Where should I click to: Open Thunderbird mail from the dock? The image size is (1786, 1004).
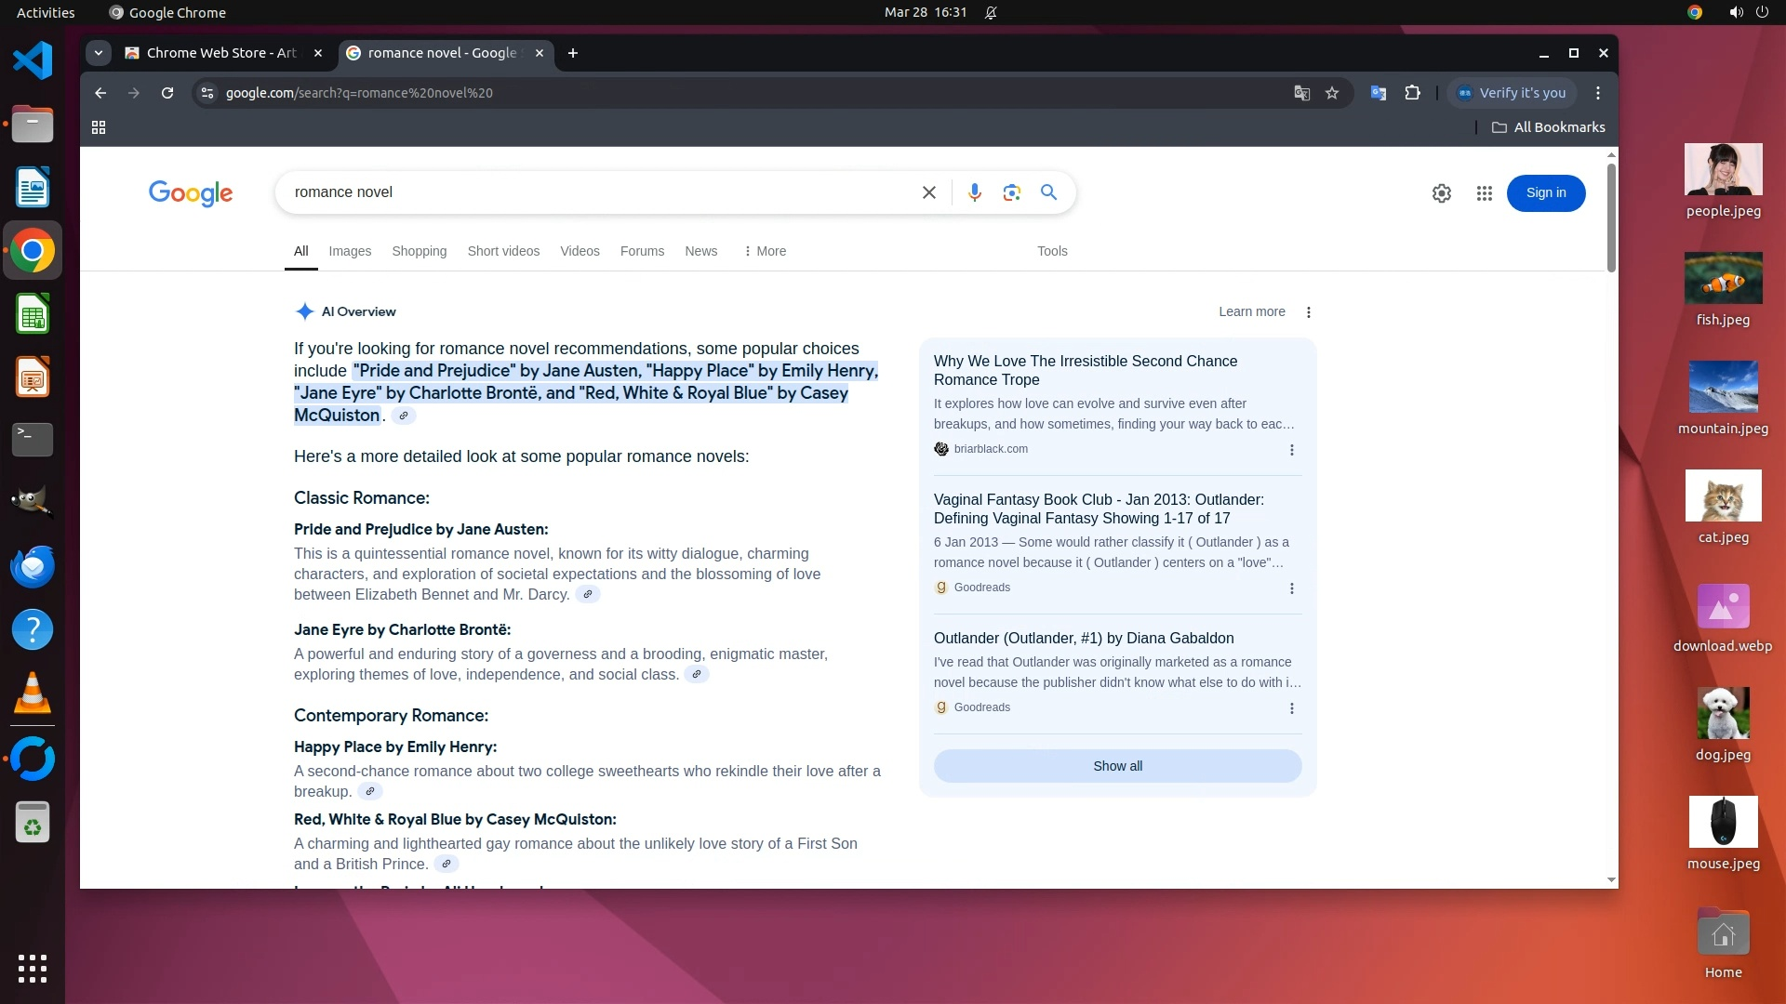pyautogui.click(x=33, y=566)
